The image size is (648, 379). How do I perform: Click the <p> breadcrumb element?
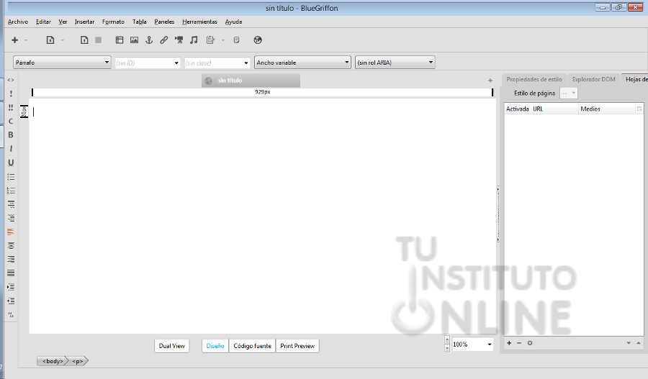click(x=78, y=361)
